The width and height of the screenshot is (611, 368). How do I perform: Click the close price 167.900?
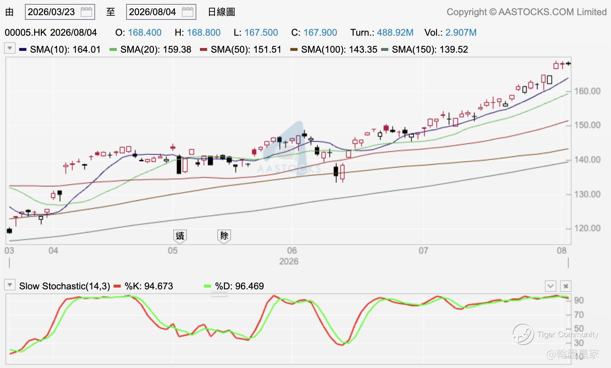coord(320,32)
